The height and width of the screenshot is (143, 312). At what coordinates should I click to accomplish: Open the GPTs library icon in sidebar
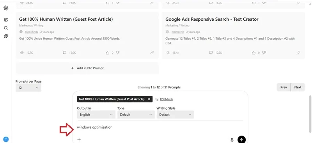coord(6,36)
